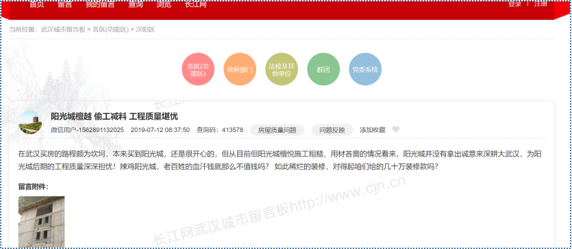Viewport: 572px width, 249px height.
Task: Click the 当前位置 label
Action: pyautogui.click(x=23, y=29)
